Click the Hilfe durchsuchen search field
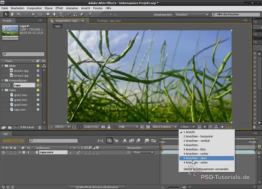262x189 pixels. 236,14
